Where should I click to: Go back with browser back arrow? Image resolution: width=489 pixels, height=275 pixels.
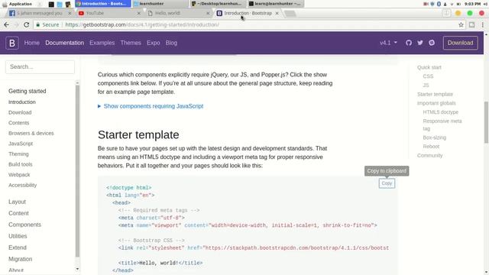point(7,24)
